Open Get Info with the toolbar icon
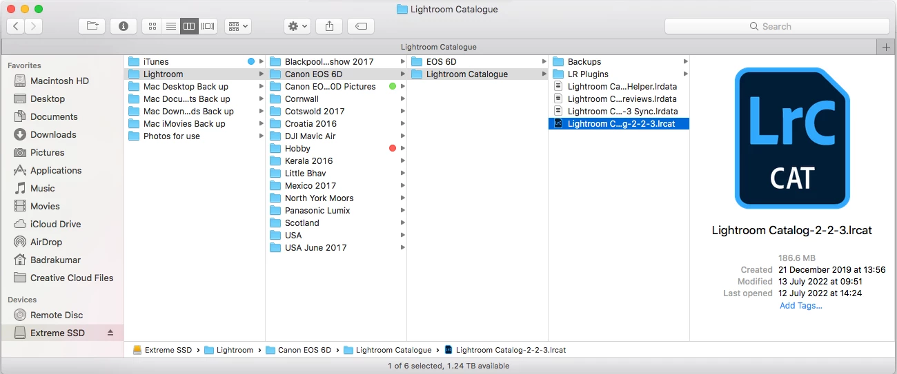 click(x=124, y=26)
